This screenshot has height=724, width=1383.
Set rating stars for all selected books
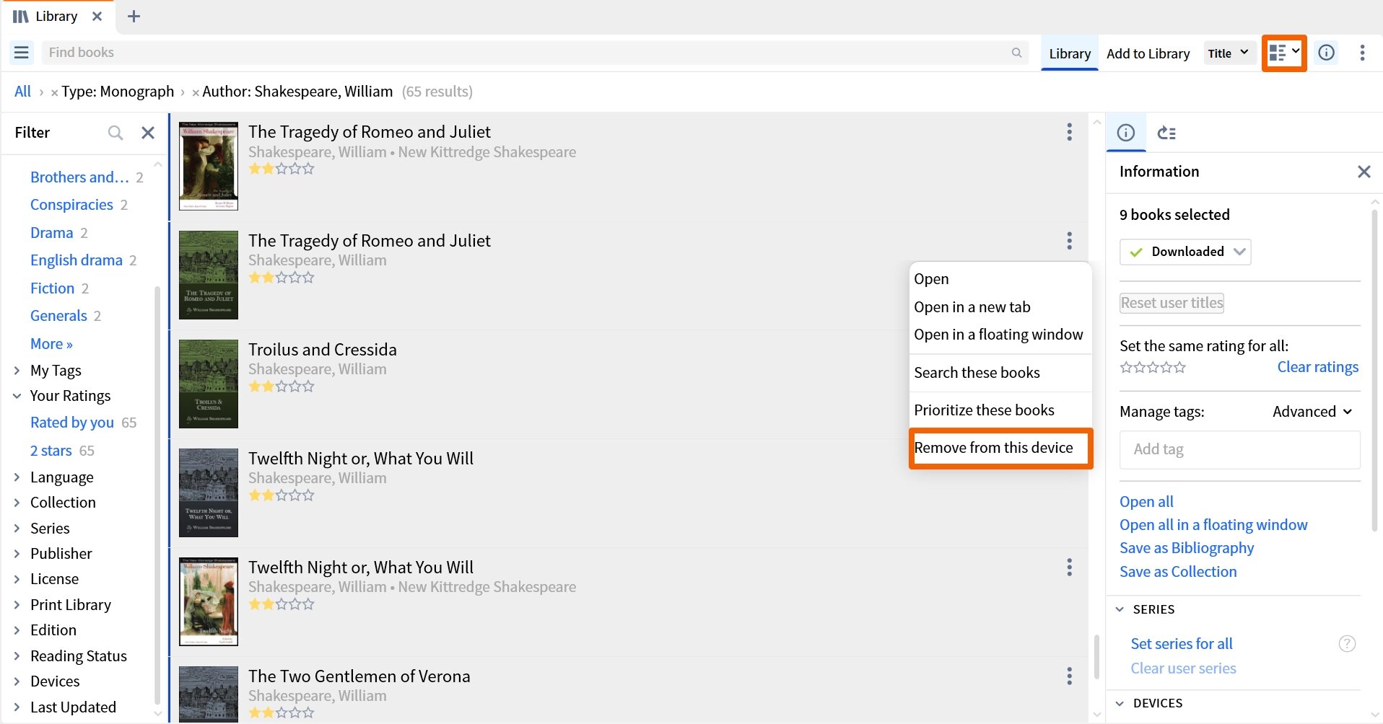pos(1153,368)
